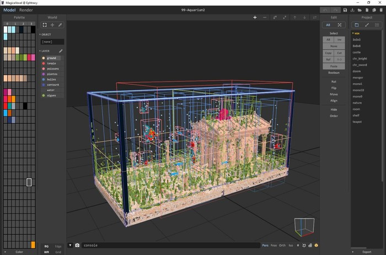
Task: Switch to the Render tab
Action: tap(26, 10)
